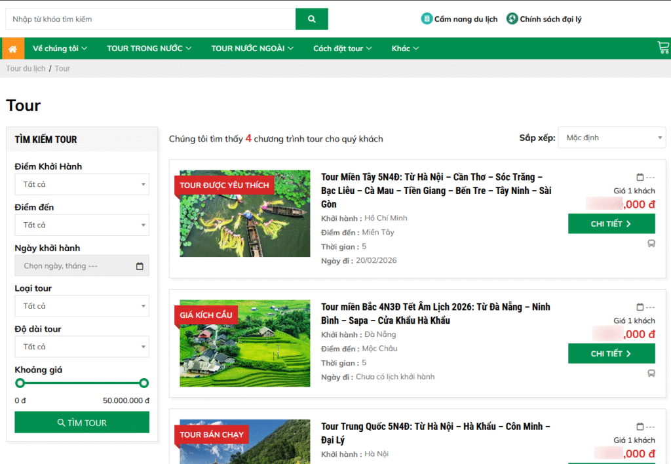Click CHI TIẾT for Miền Tây tour
Screen dimensions: 671x464
(x=611, y=223)
